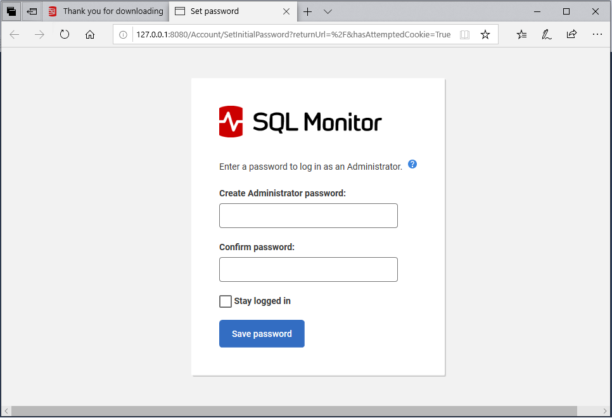Click the Refresh page icon
Screen dimensions: 612x418
[x=64, y=34]
